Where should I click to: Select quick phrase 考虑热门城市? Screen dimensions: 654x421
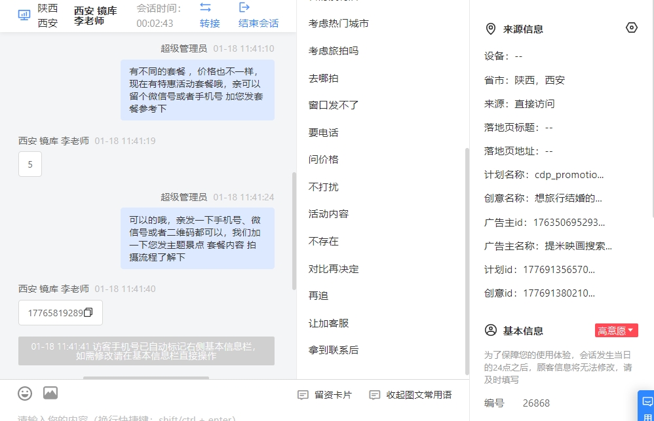[339, 24]
